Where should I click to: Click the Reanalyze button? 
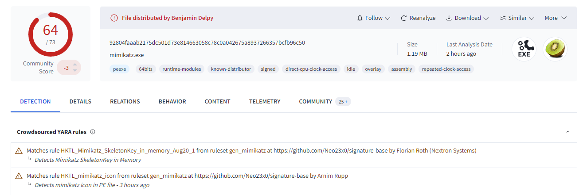click(418, 18)
